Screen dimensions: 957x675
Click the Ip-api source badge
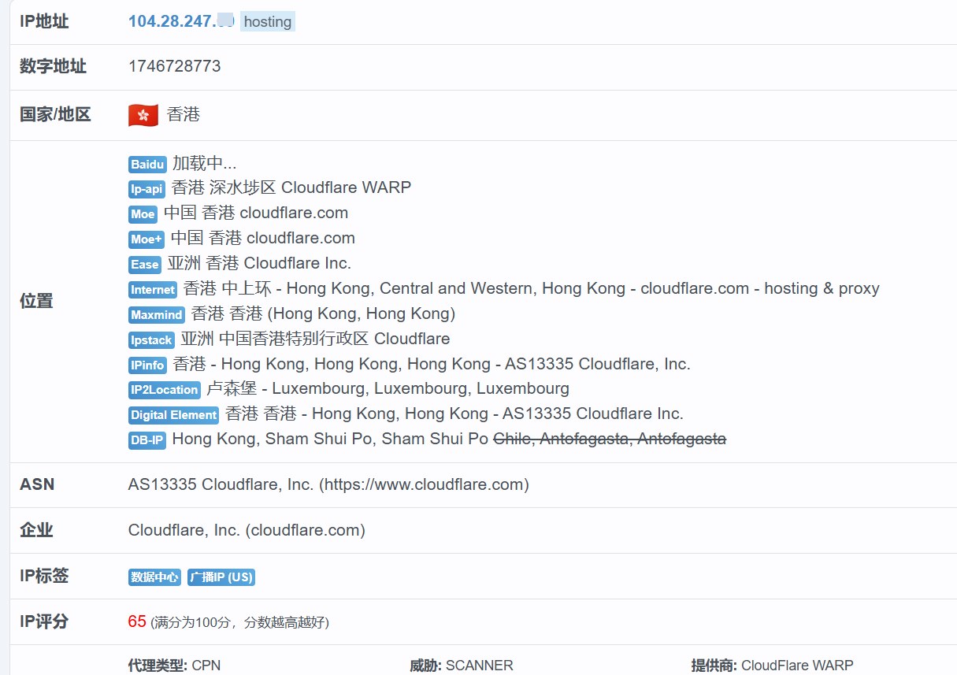pyautogui.click(x=147, y=189)
